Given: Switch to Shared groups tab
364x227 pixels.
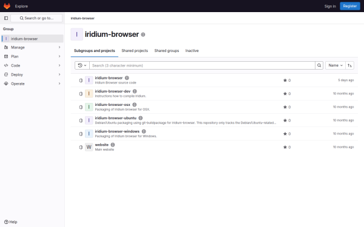Looking at the screenshot, I should [x=167, y=51].
